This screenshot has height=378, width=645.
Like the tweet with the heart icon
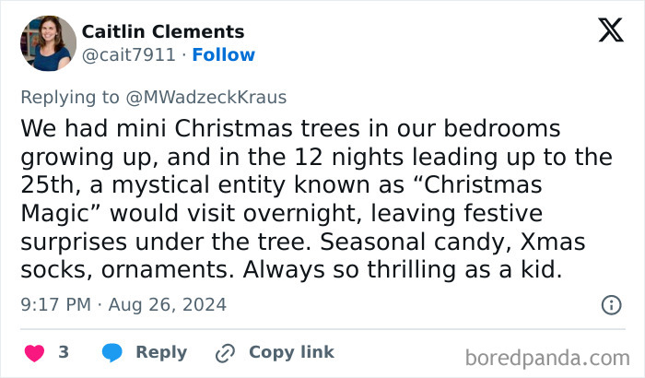[x=34, y=352]
